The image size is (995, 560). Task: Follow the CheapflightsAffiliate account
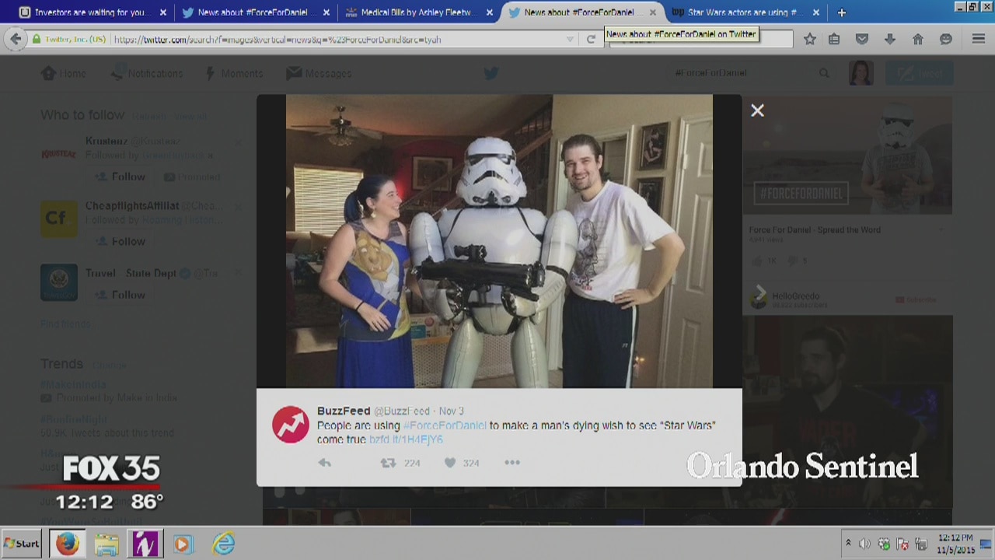tap(120, 241)
